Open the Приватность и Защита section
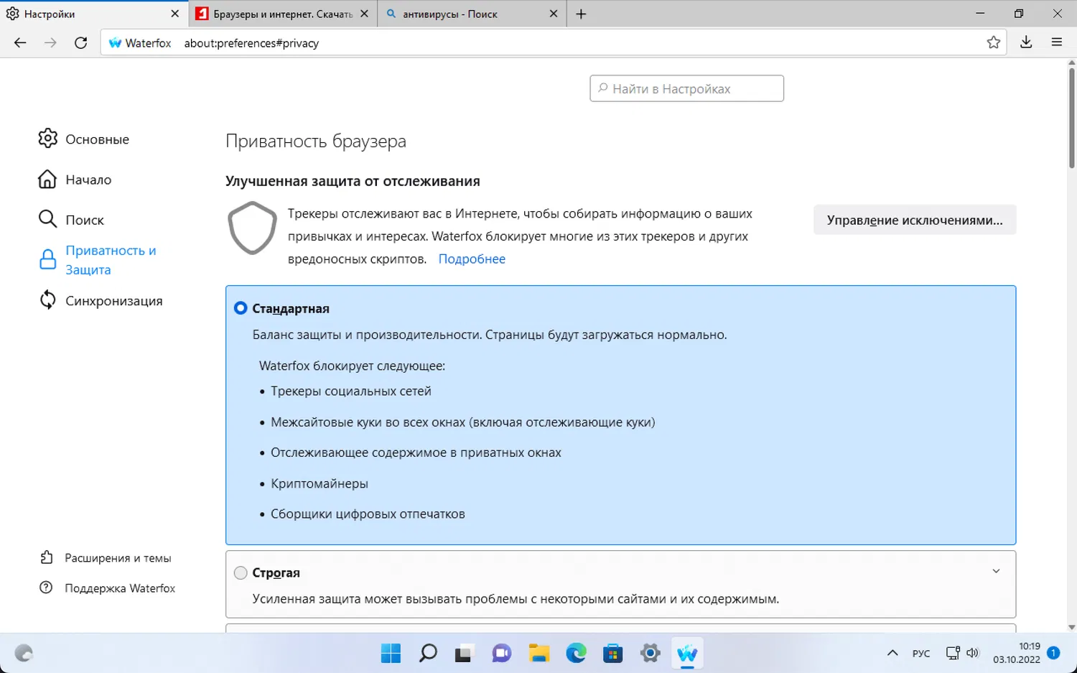The image size is (1077, 673). click(98, 260)
